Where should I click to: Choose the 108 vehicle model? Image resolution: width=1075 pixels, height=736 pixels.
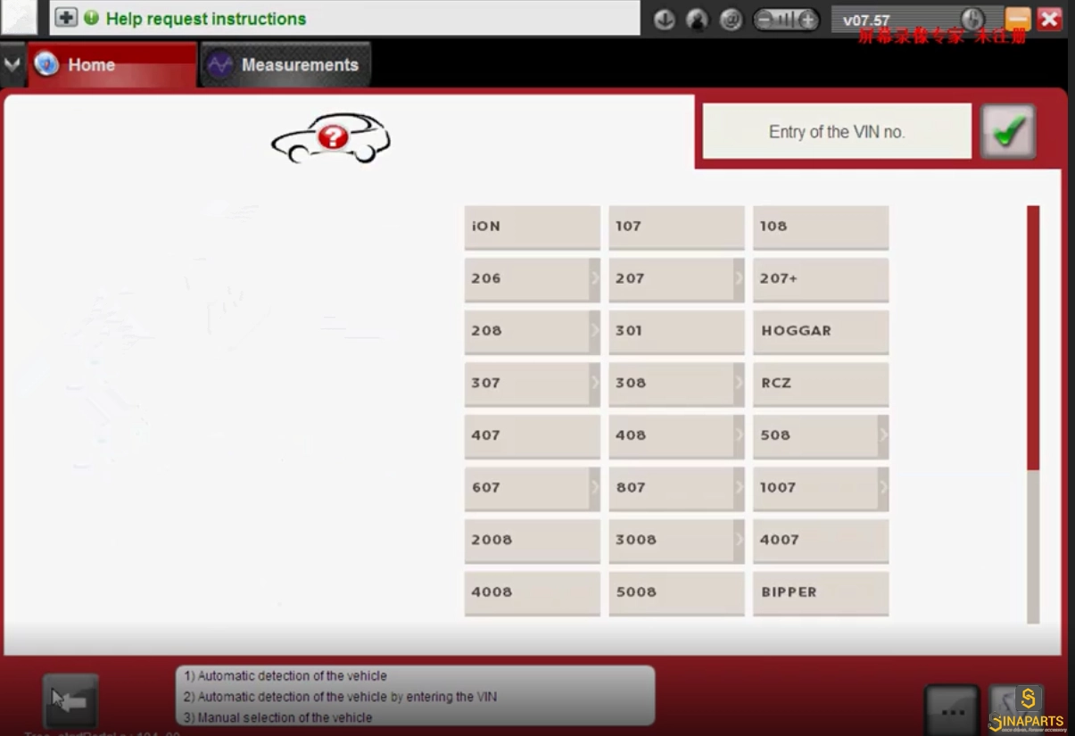click(x=821, y=227)
